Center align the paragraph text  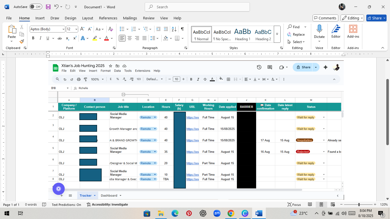(130, 38)
